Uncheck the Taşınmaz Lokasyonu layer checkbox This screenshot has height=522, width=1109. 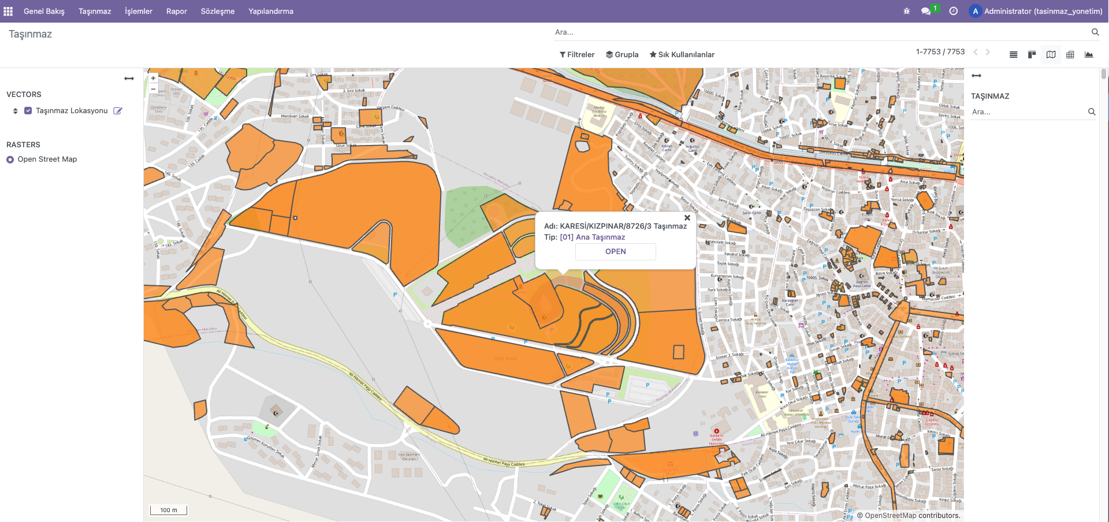pos(28,111)
